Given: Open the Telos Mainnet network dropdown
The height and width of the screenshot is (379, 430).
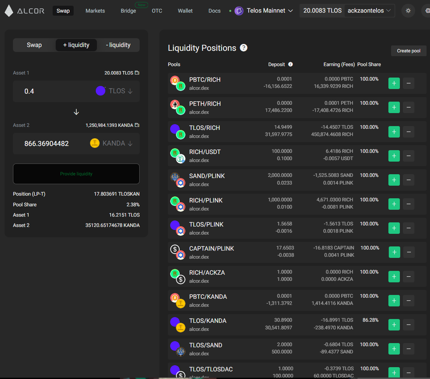Looking at the screenshot, I should point(264,11).
